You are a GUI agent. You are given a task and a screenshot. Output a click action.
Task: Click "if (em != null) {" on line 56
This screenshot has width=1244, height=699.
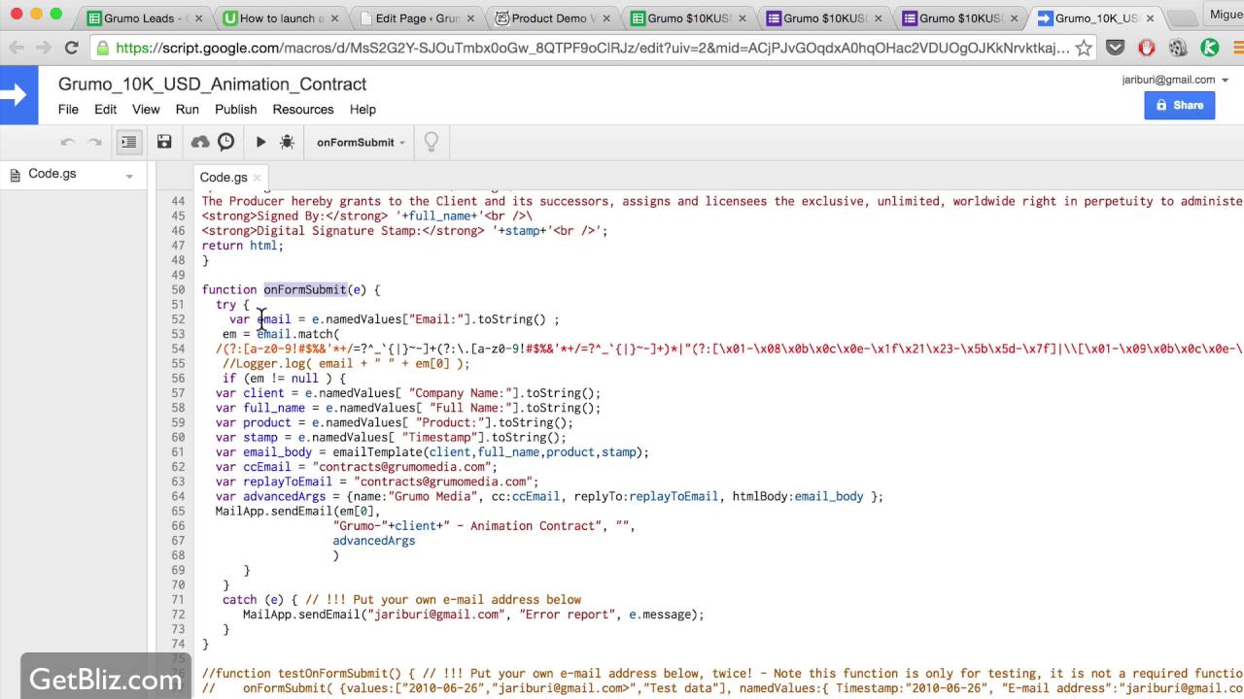tap(285, 379)
